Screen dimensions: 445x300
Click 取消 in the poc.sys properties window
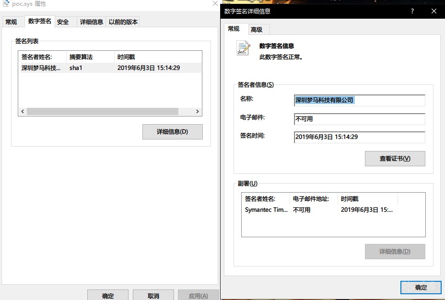pos(153,296)
